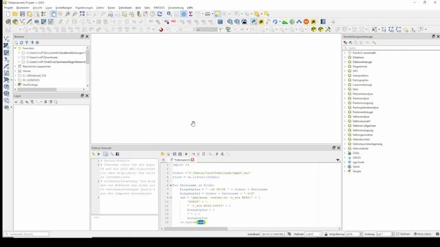440x247 pixels.
Task: Undock the Python console panel with its float button
Action: [333, 148]
